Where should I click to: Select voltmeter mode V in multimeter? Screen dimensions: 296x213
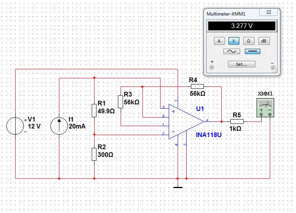234,41
